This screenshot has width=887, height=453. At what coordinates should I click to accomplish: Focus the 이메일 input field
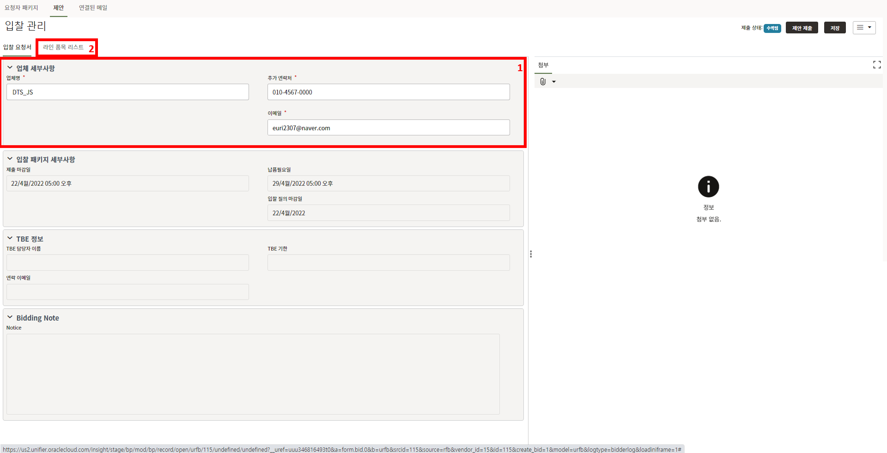point(388,128)
